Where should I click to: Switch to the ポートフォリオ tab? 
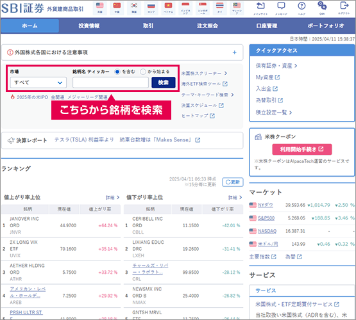[326, 26]
